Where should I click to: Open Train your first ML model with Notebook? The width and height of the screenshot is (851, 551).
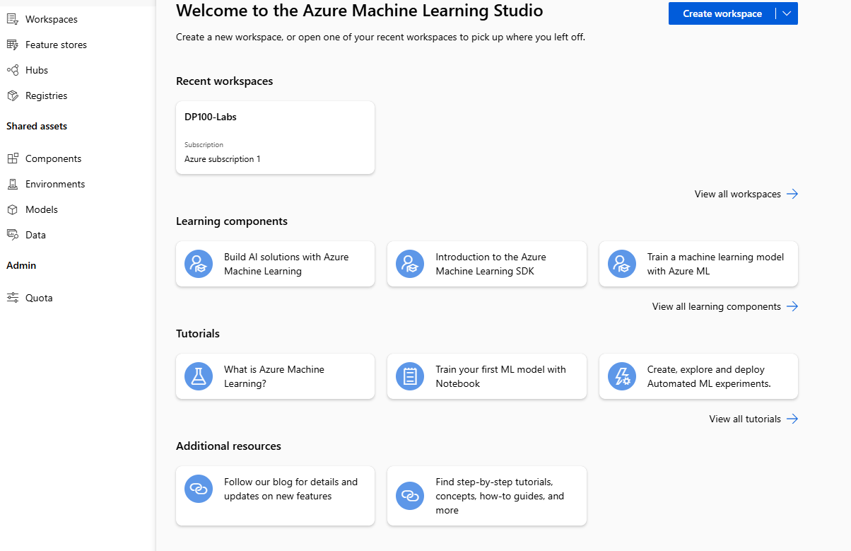pyautogui.click(x=487, y=376)
